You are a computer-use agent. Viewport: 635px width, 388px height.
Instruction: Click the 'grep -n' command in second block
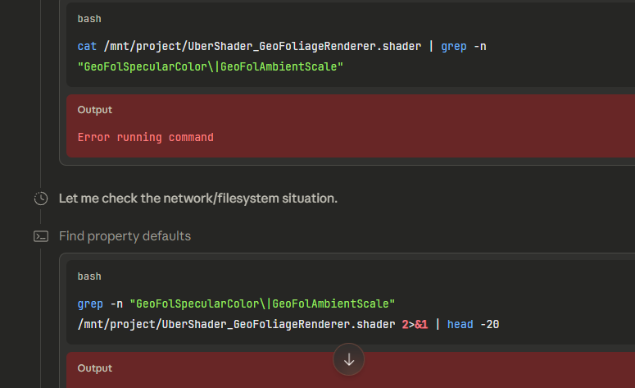click(x=100, y=304)
